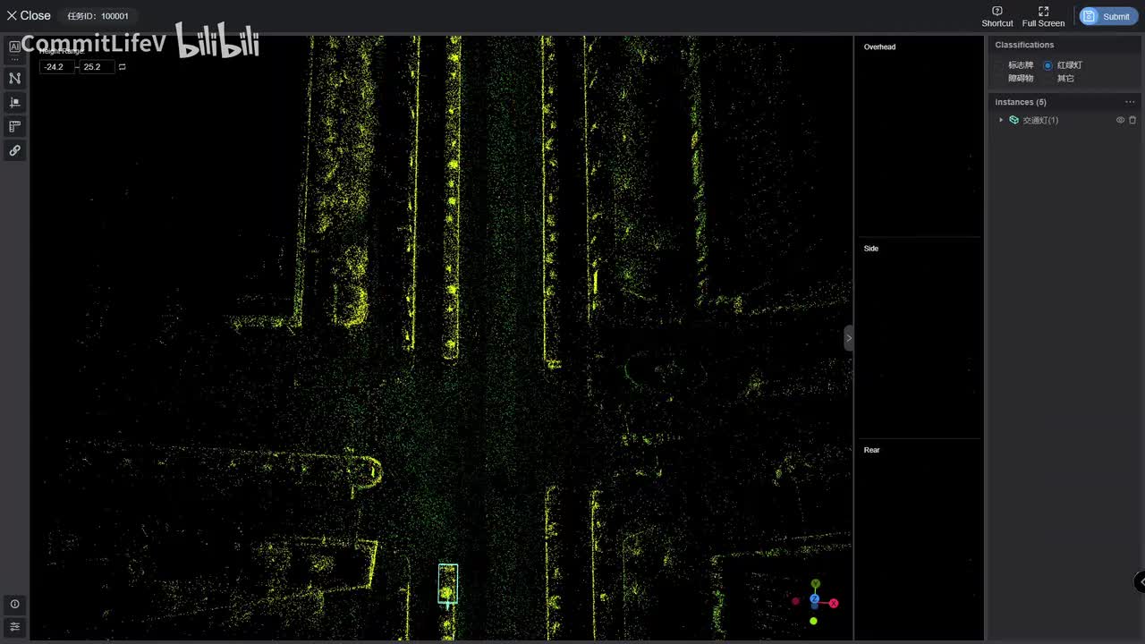Open Instances more options menu
Screen dimensions: 1145x644
pos(1130,102)
